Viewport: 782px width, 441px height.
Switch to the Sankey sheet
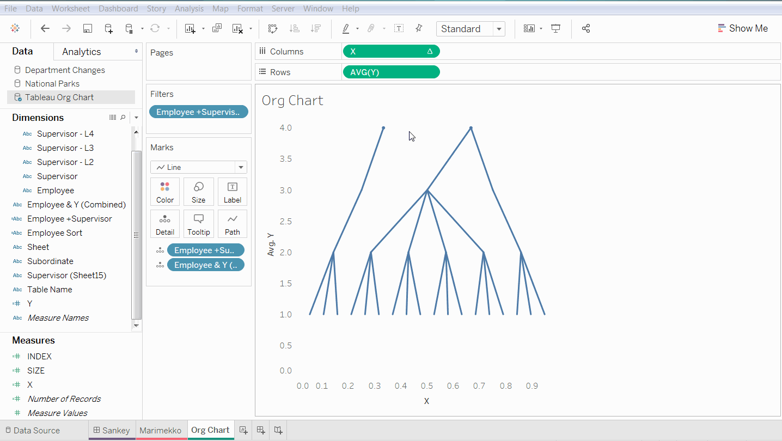point(112,430)
